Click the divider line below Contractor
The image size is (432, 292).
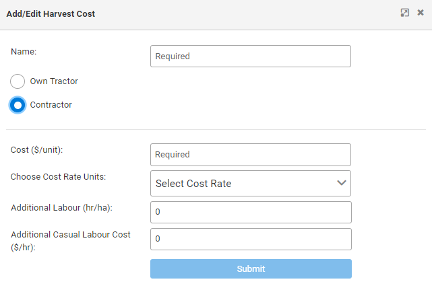[216, 129]
